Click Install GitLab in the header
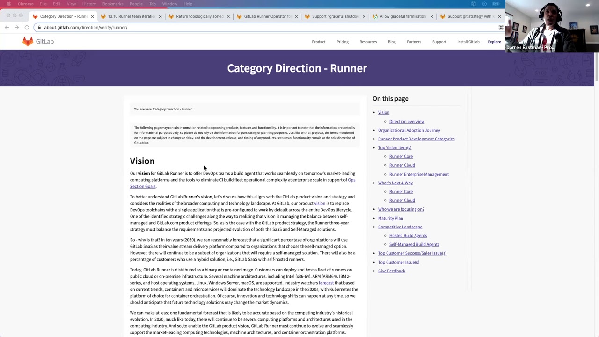Viewport: 599px width, 337px height. 468,42
